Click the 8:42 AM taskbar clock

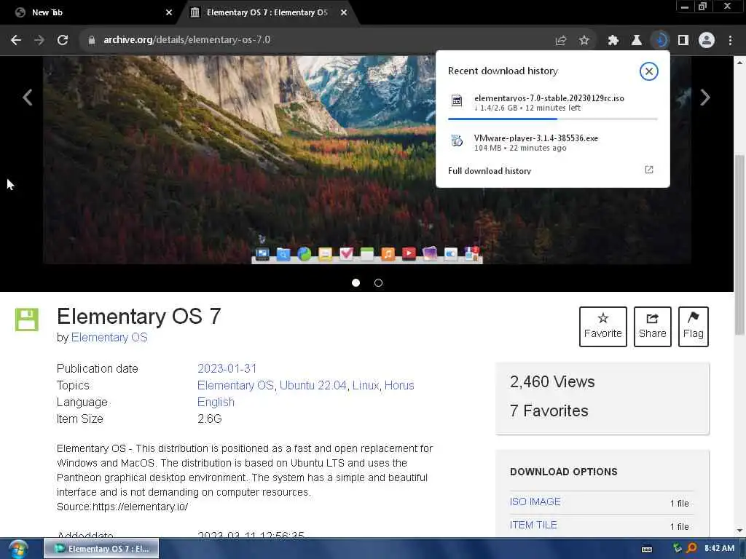[x=719, y=548]
